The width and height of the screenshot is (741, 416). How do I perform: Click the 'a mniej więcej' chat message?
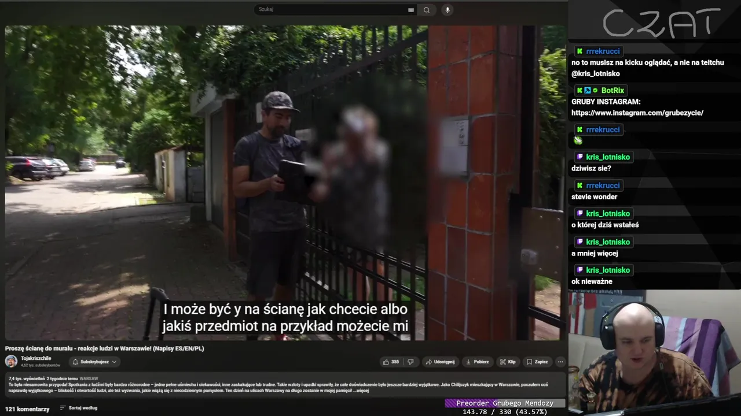click(595, 254)
